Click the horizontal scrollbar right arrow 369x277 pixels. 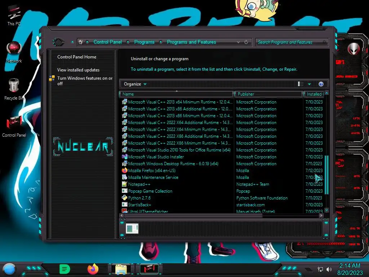pos(321,216)
